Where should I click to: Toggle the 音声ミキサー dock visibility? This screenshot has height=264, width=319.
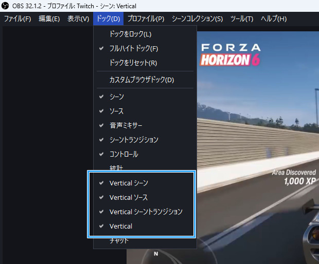coord(145,125)
